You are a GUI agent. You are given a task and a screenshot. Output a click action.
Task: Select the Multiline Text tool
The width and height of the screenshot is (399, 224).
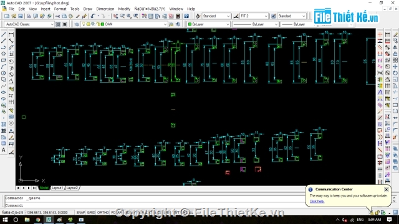pos(4,150)
